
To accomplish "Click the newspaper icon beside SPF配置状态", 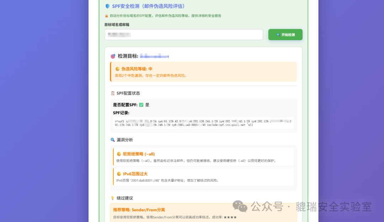I will 113,93.
